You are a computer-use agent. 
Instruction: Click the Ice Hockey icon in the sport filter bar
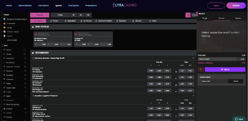[81, 21]
